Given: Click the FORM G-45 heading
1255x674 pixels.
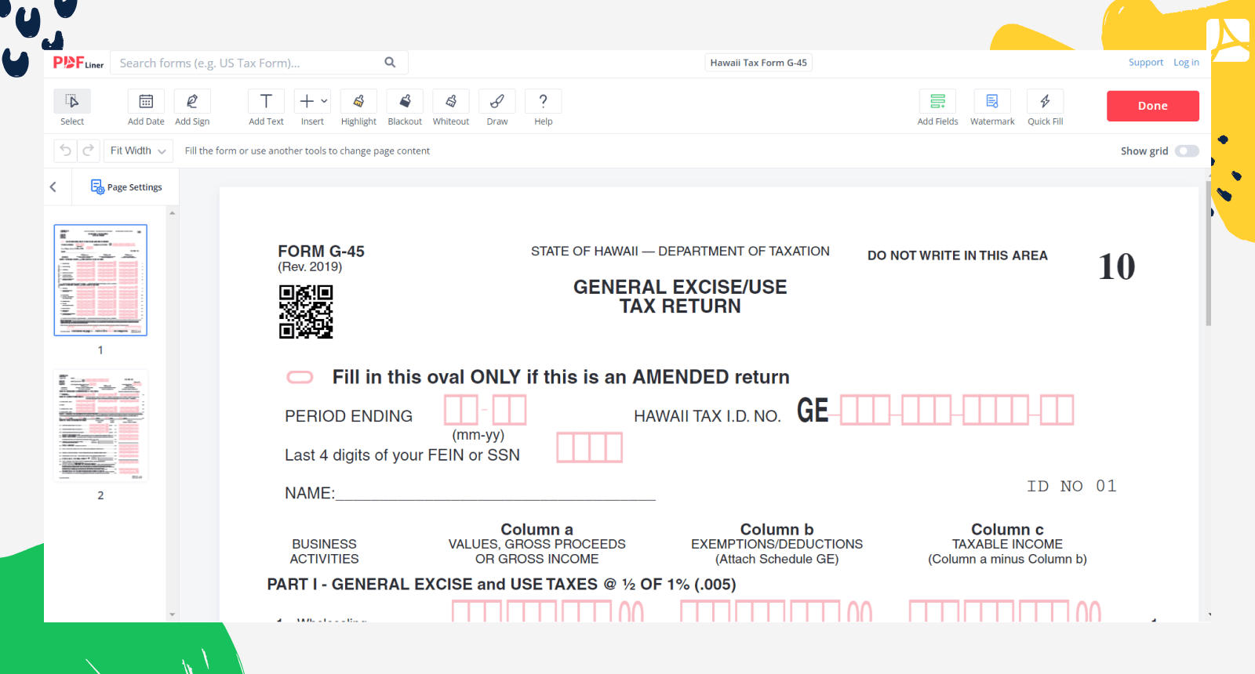Looking at the screenshot, I should pos(321,252).
